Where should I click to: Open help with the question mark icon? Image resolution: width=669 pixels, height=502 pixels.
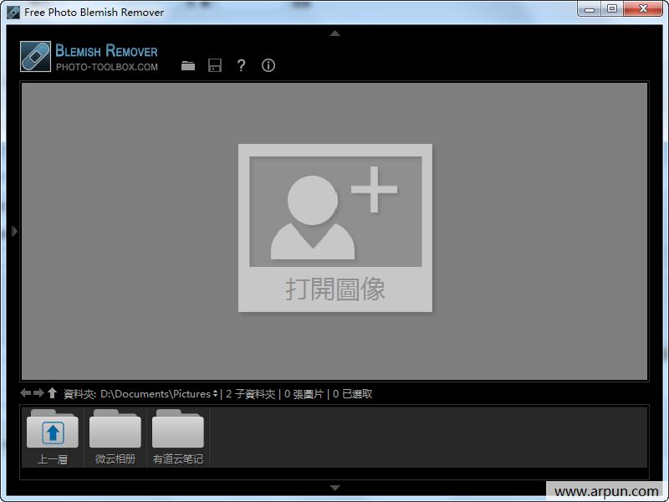[242, 65]
